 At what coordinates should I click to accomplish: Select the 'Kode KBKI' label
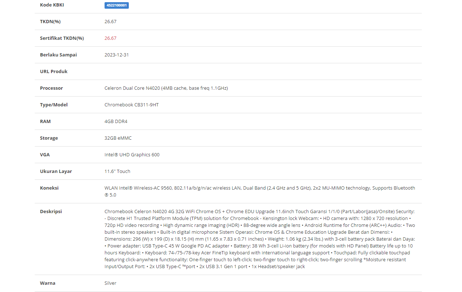point(52,5)
